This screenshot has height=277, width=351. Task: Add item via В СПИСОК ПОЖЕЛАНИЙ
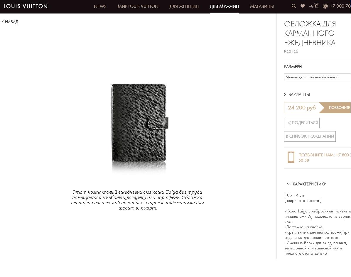tap(310, 136)
